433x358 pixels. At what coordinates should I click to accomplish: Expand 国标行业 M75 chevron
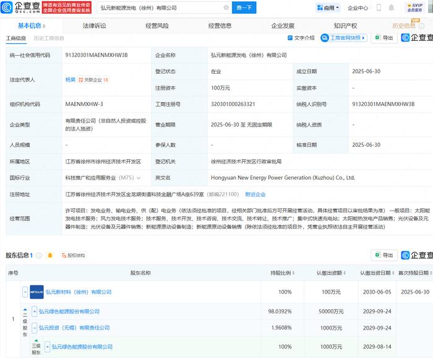click(139, 178)
